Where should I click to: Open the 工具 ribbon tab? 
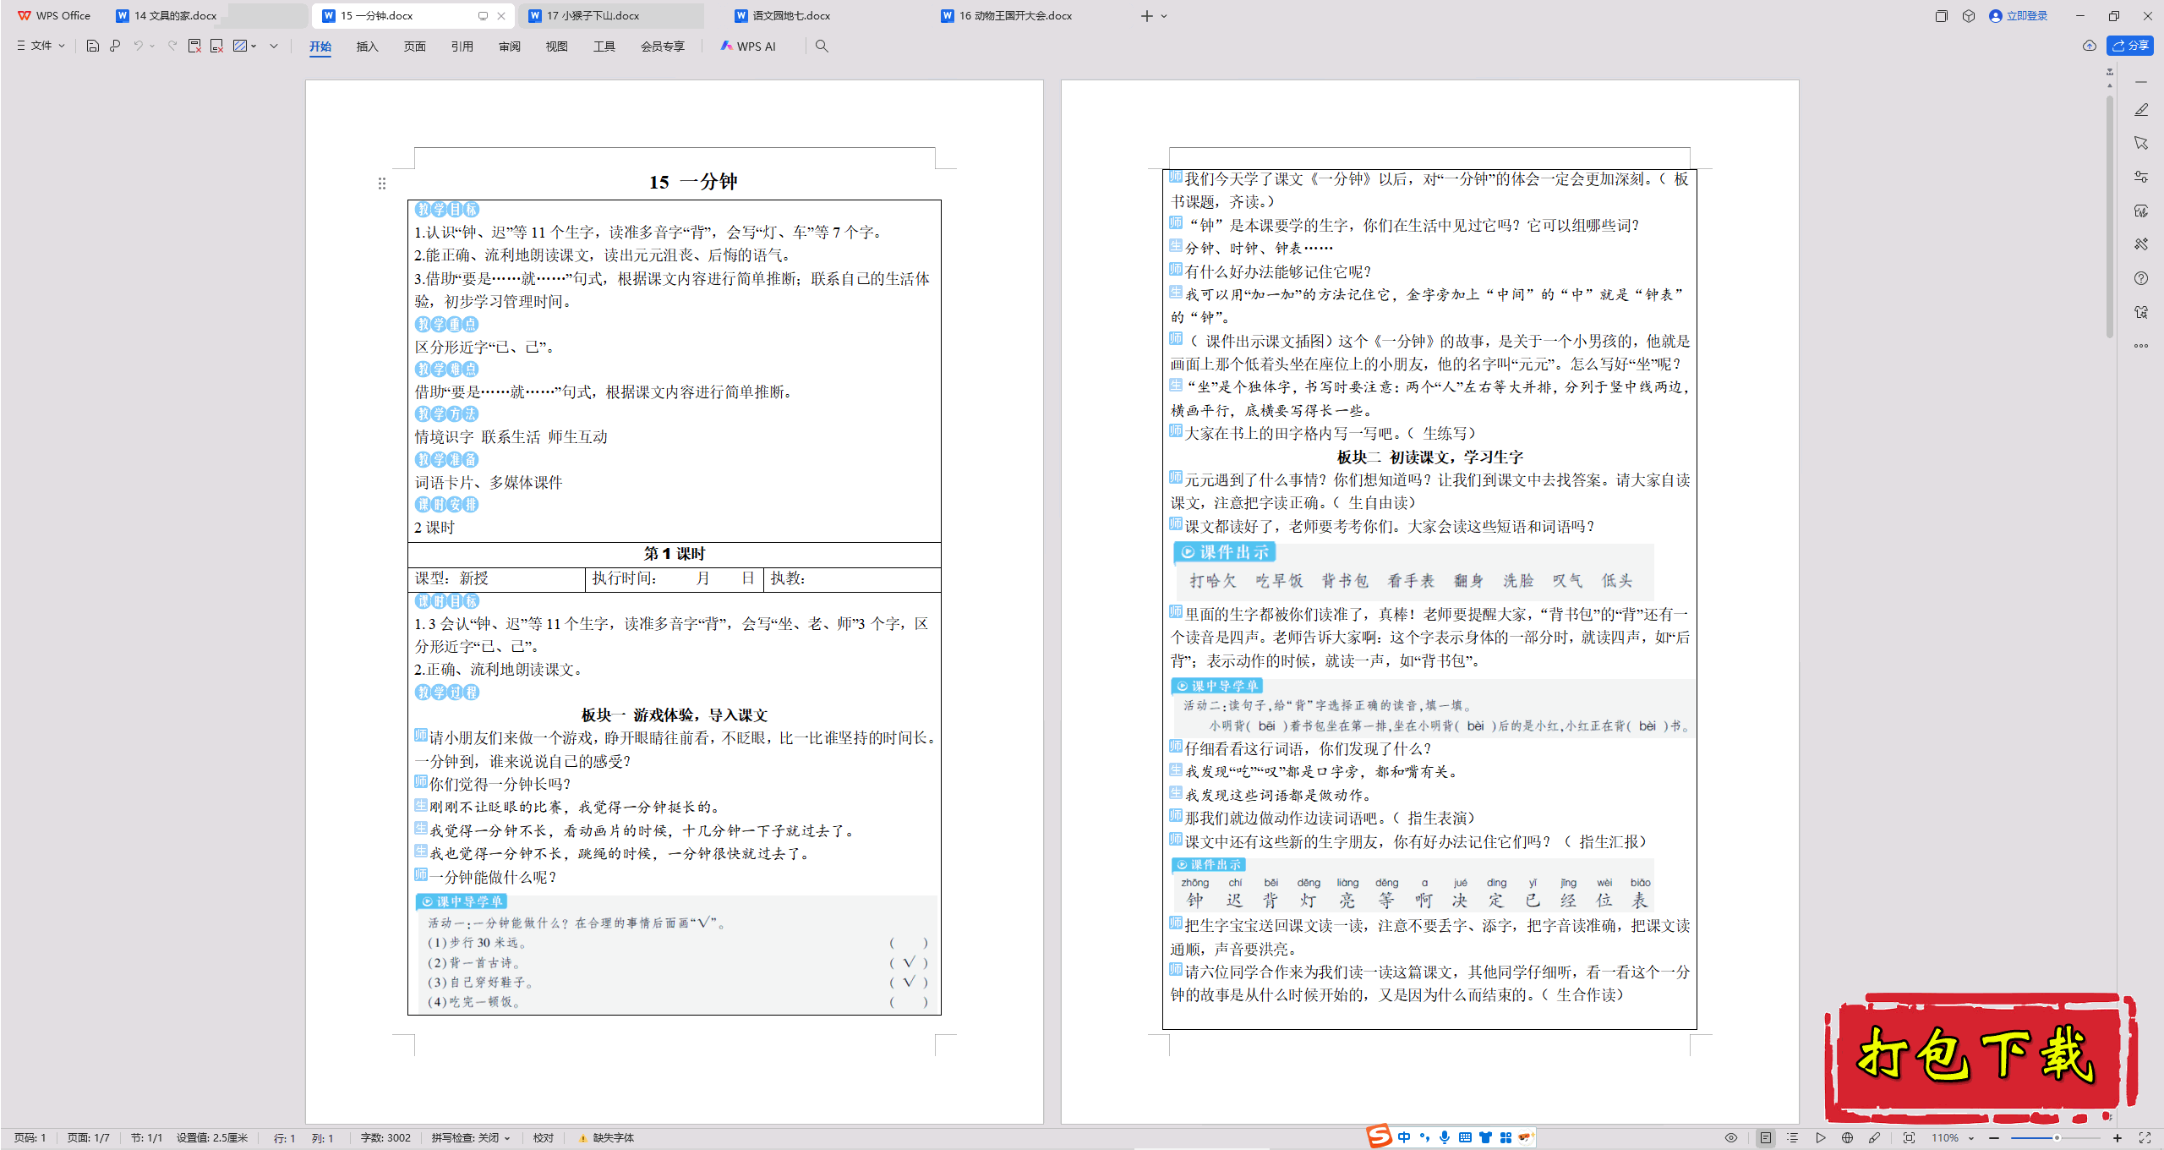click(604, 47)
